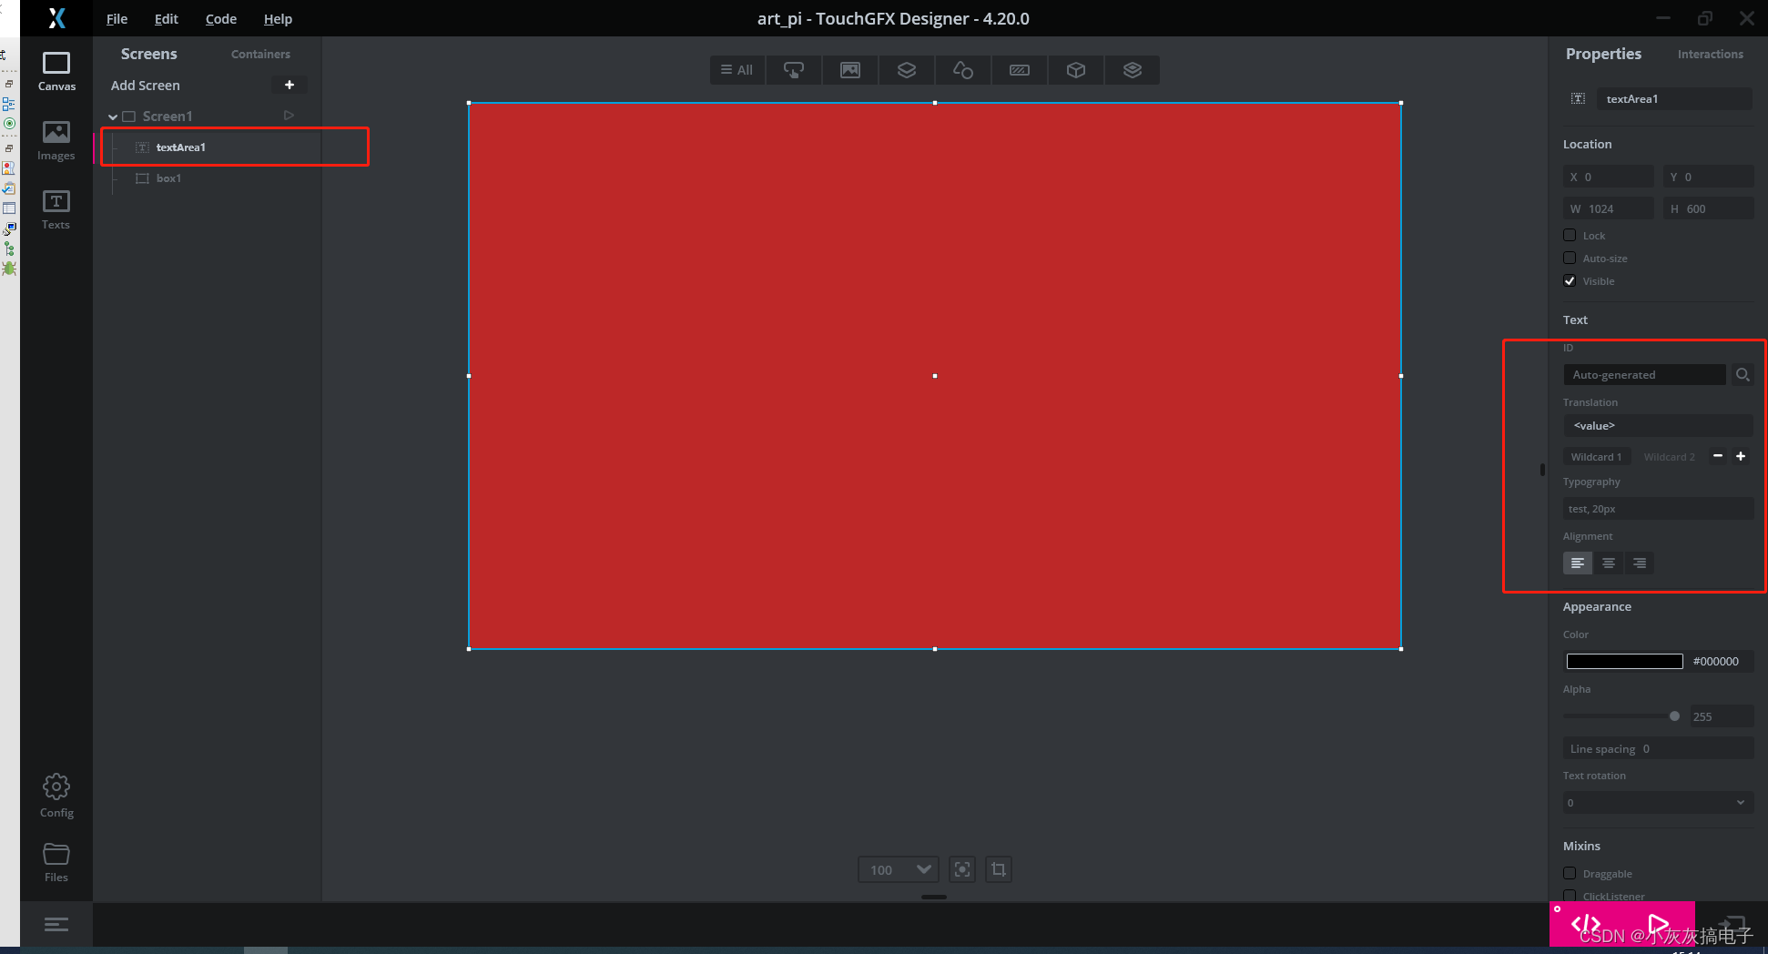Click the Alpha 255 value field
Screen dimensions: 1768x954
click(1722, 716)
